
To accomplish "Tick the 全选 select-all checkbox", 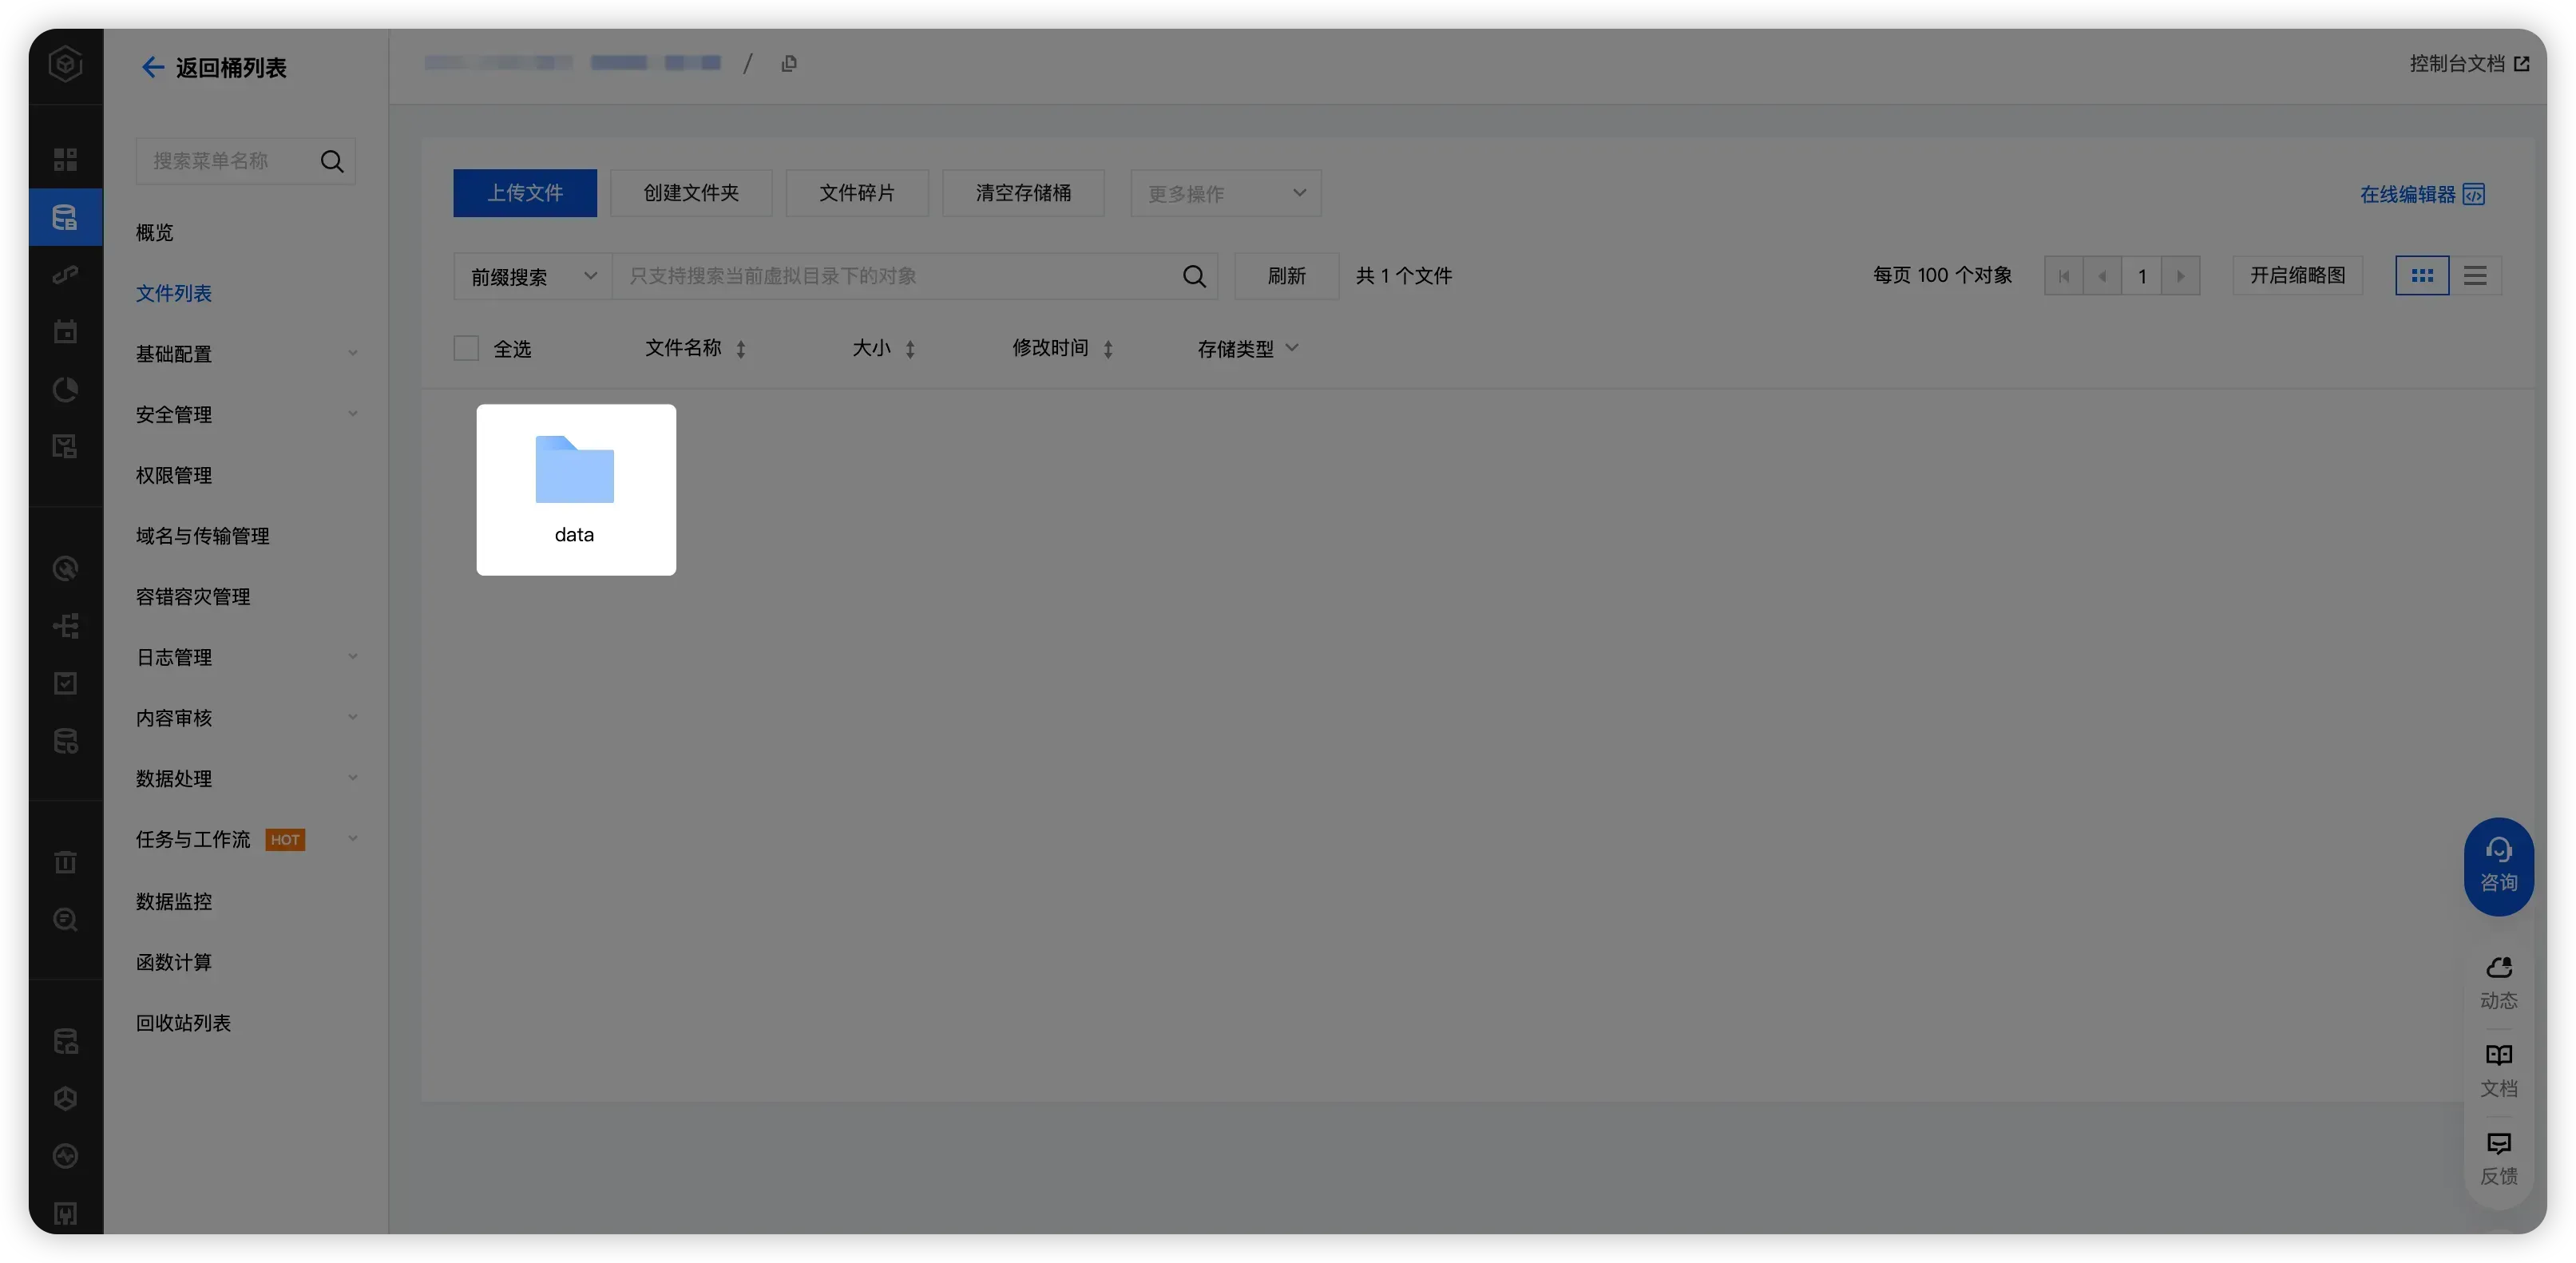I will [466, 348].
